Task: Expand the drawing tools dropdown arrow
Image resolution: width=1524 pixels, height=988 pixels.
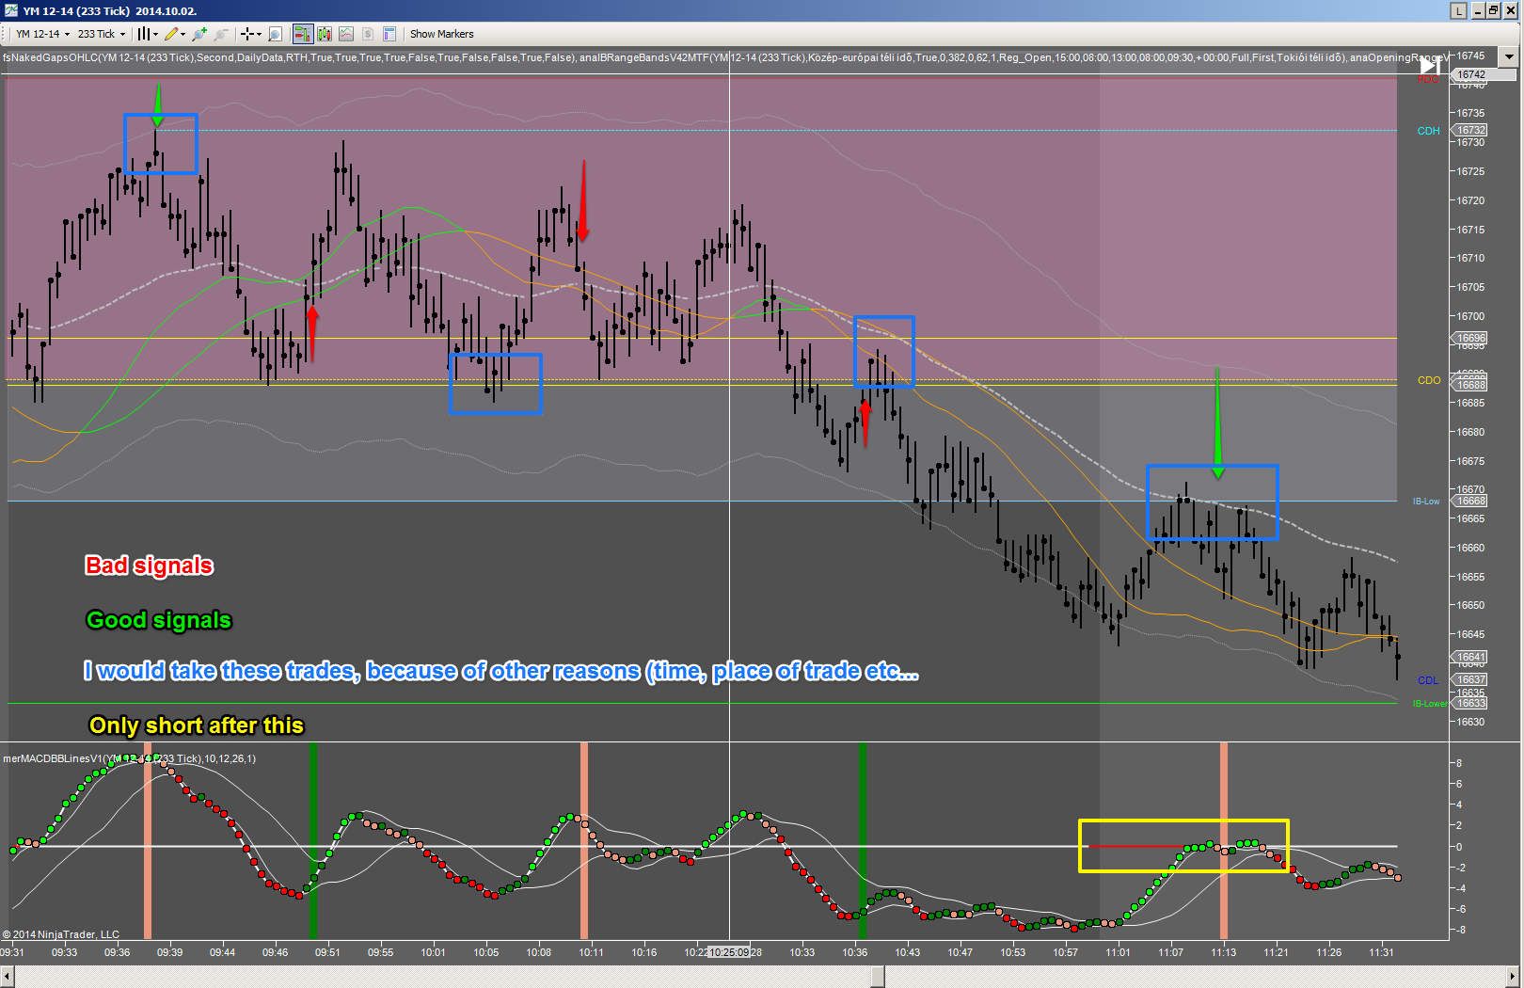Action: (x=183, y=34)
